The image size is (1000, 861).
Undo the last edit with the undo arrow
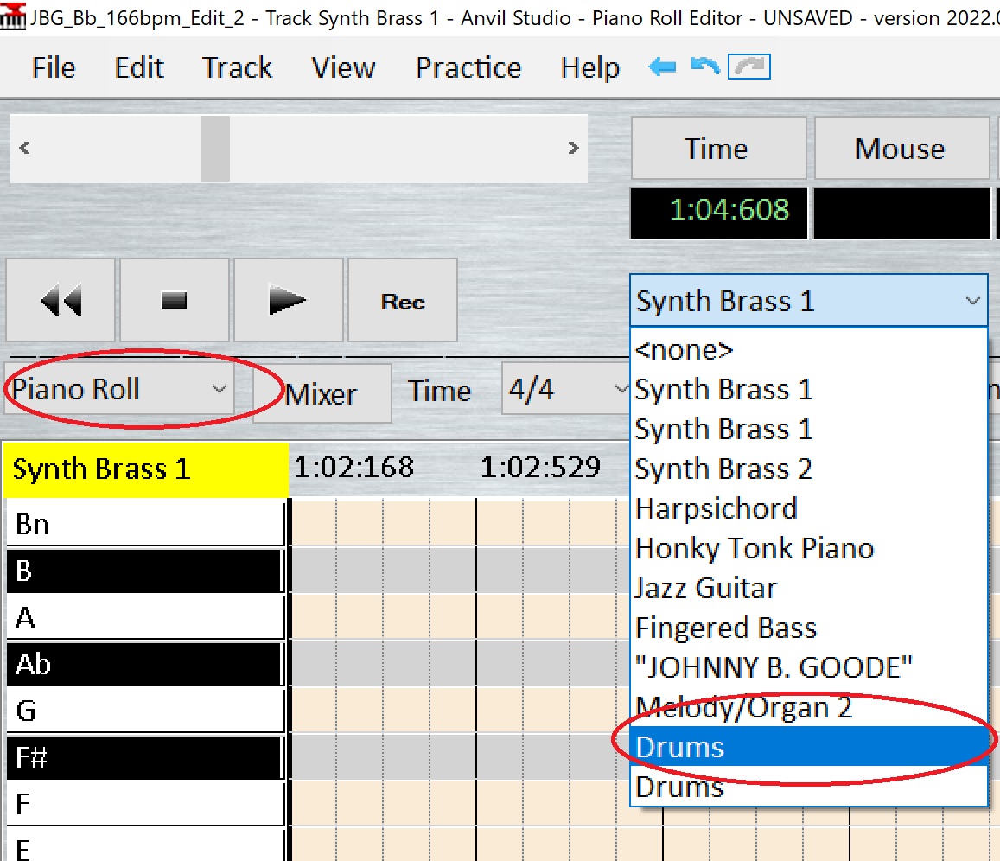tap(704, 64)
